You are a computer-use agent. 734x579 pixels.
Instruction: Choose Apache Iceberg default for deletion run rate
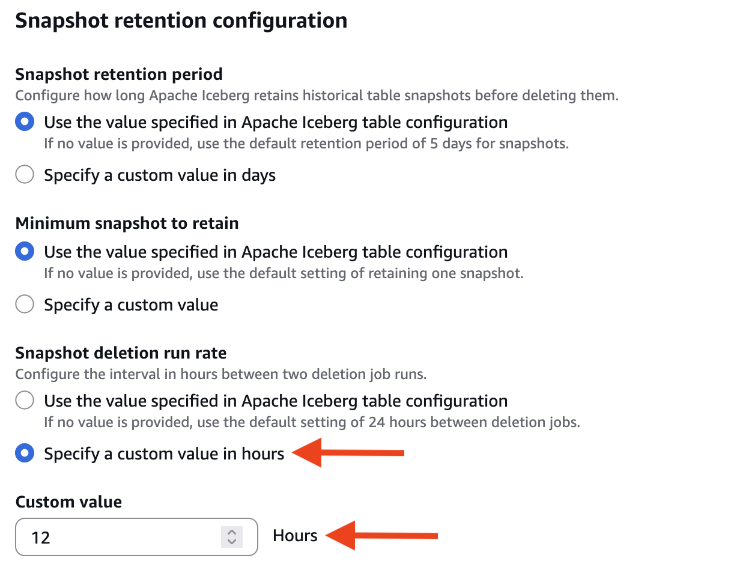(25, 400)
